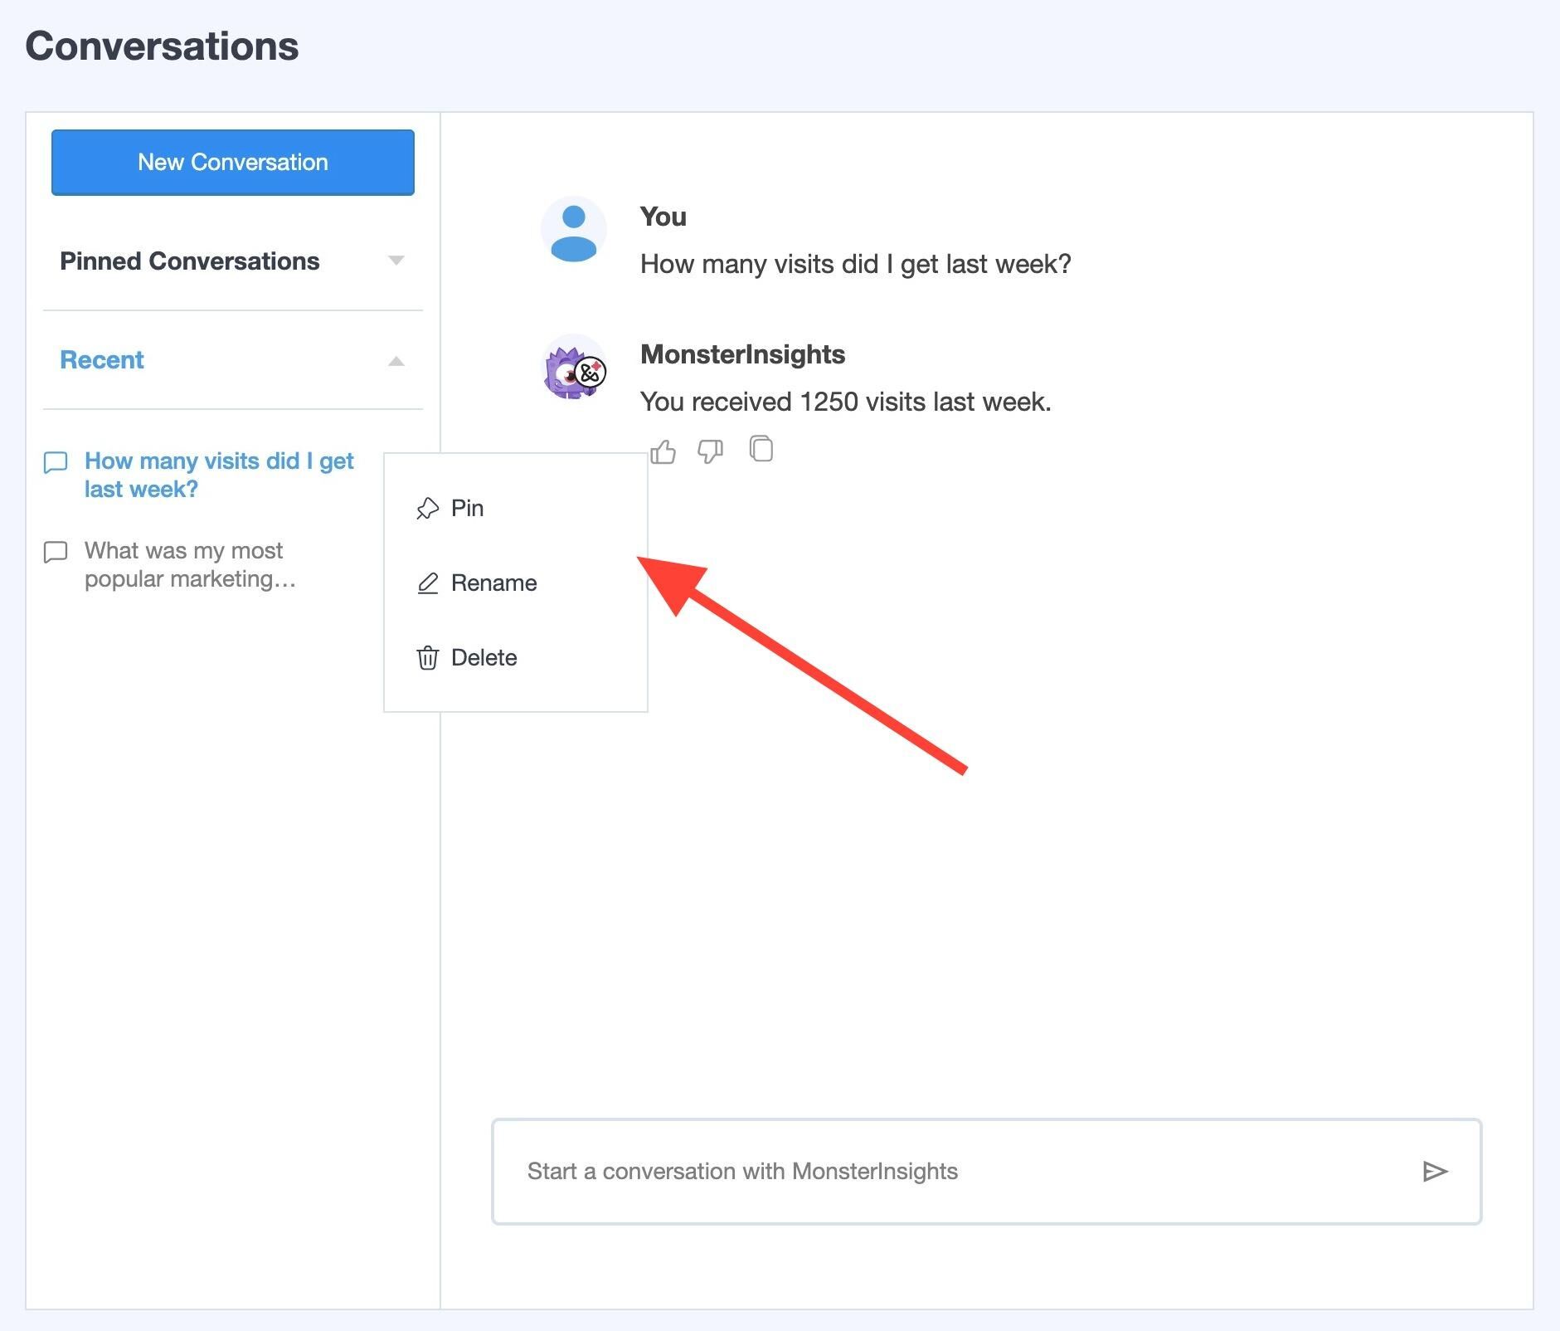Click the MonsterInsights monster avatar
Viewport: 1560px width, 1331px height.
point(573,368)
